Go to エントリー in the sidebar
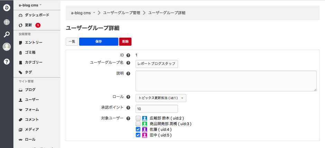The width and height of the screenshot is (325, 148). point(34,43)
